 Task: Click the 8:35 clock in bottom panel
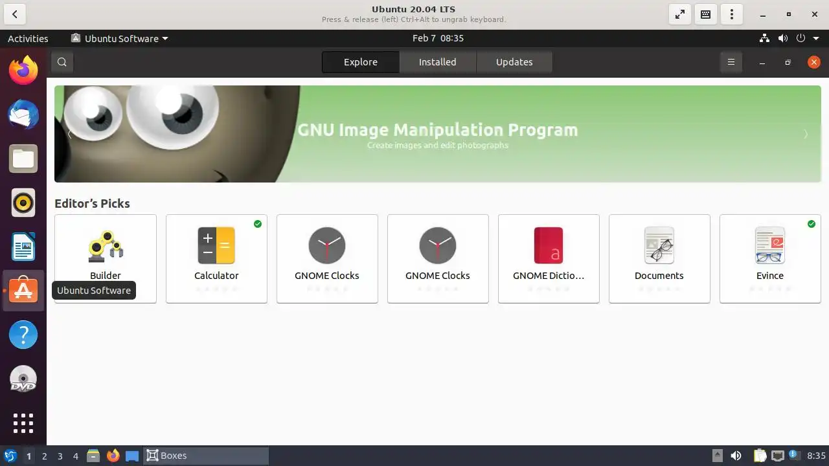pos(816,456)
